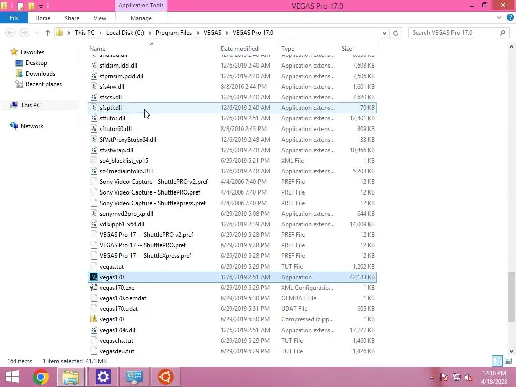
Task: Refresh the VEGAS Pro 17.0 folder
Action: [x=396, y=33]
